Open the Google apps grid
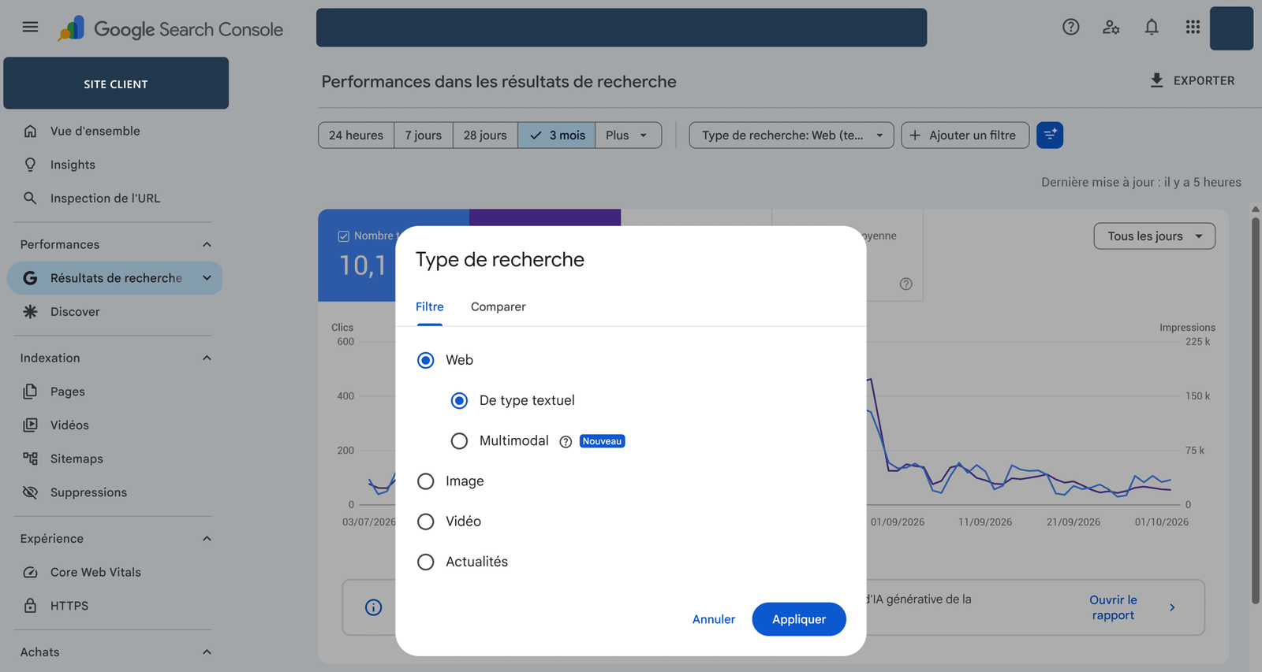This screenshot has width=1262, height=672. [x=1193, y=27]
